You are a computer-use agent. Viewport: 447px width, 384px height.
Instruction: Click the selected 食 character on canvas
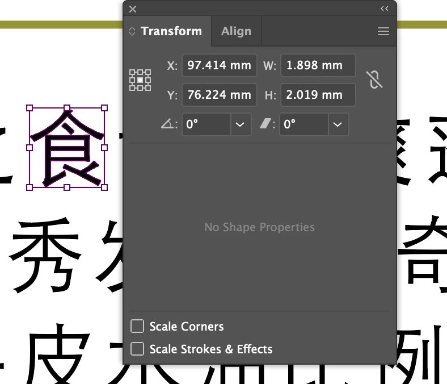point(67,148)
